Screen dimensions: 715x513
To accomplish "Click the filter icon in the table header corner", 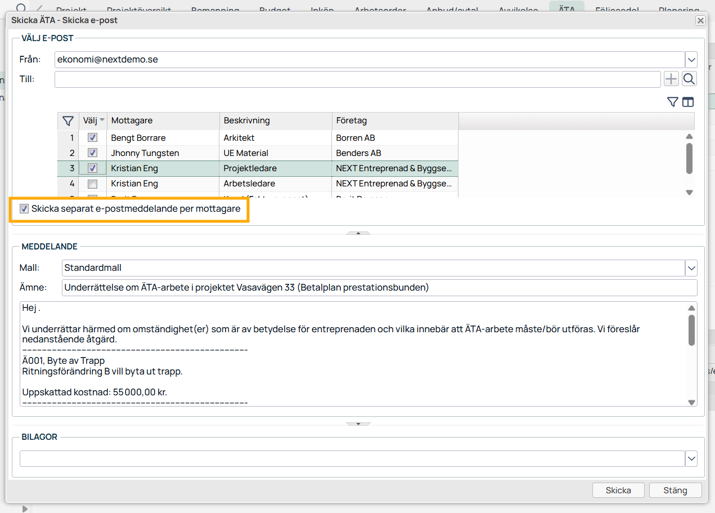I will [x=68, y=121].
